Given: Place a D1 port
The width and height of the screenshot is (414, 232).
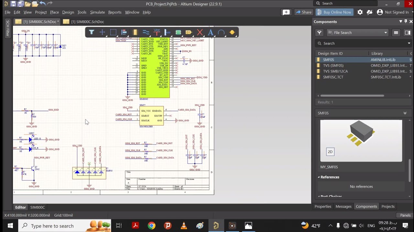Looking at the screenshot, I should (189, 32).
